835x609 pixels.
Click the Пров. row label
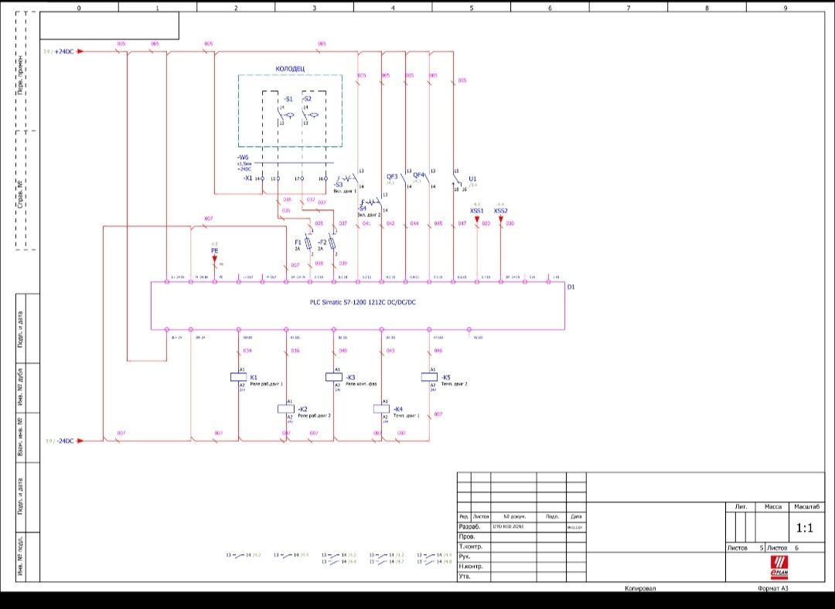466,536
